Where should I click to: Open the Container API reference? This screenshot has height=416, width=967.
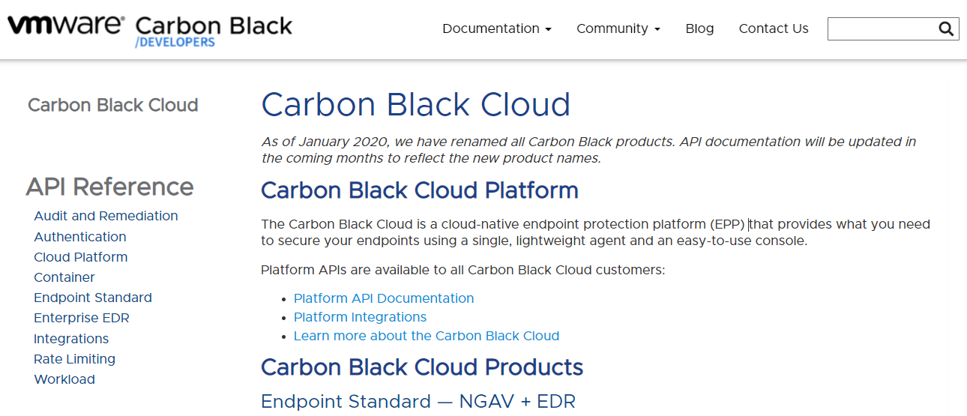pyautogui.click(x=64, y=277)
